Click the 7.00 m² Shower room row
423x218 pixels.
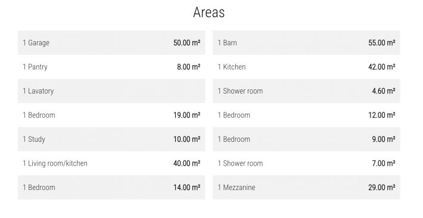[x=306, y=163]
